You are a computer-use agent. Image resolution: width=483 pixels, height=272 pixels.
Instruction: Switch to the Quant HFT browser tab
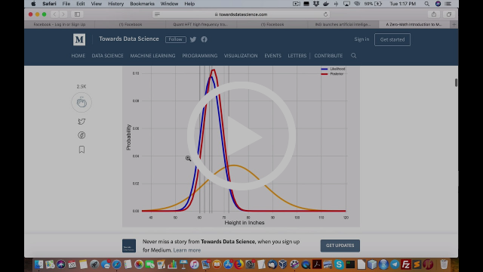coord(201,24)
